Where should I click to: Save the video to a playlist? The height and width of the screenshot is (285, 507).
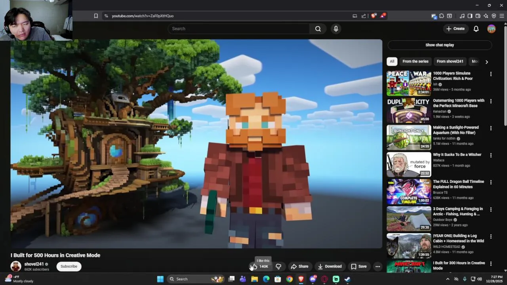click(x=358, y=266)
